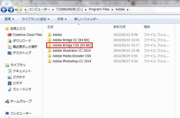Click date 2014/08/27 0:34
Viewport: 180px width, 118px height.
tap(126, 61)
